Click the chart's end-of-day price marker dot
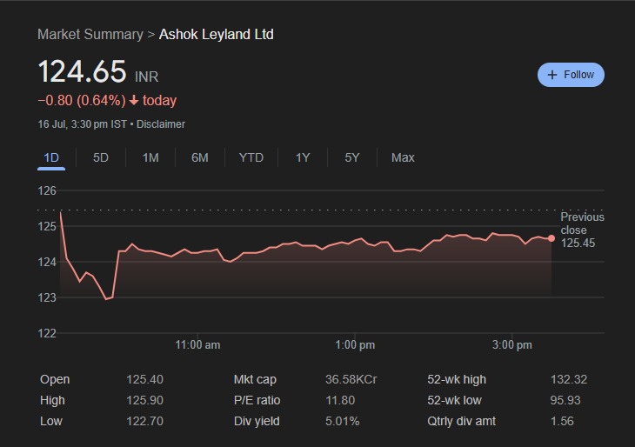635x447 pixels. coord(551,238)
